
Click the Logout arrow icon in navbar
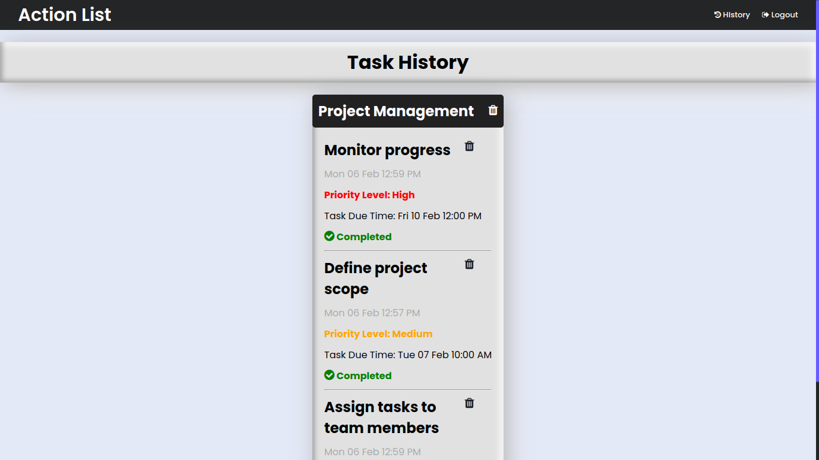[x=765, y=15]
